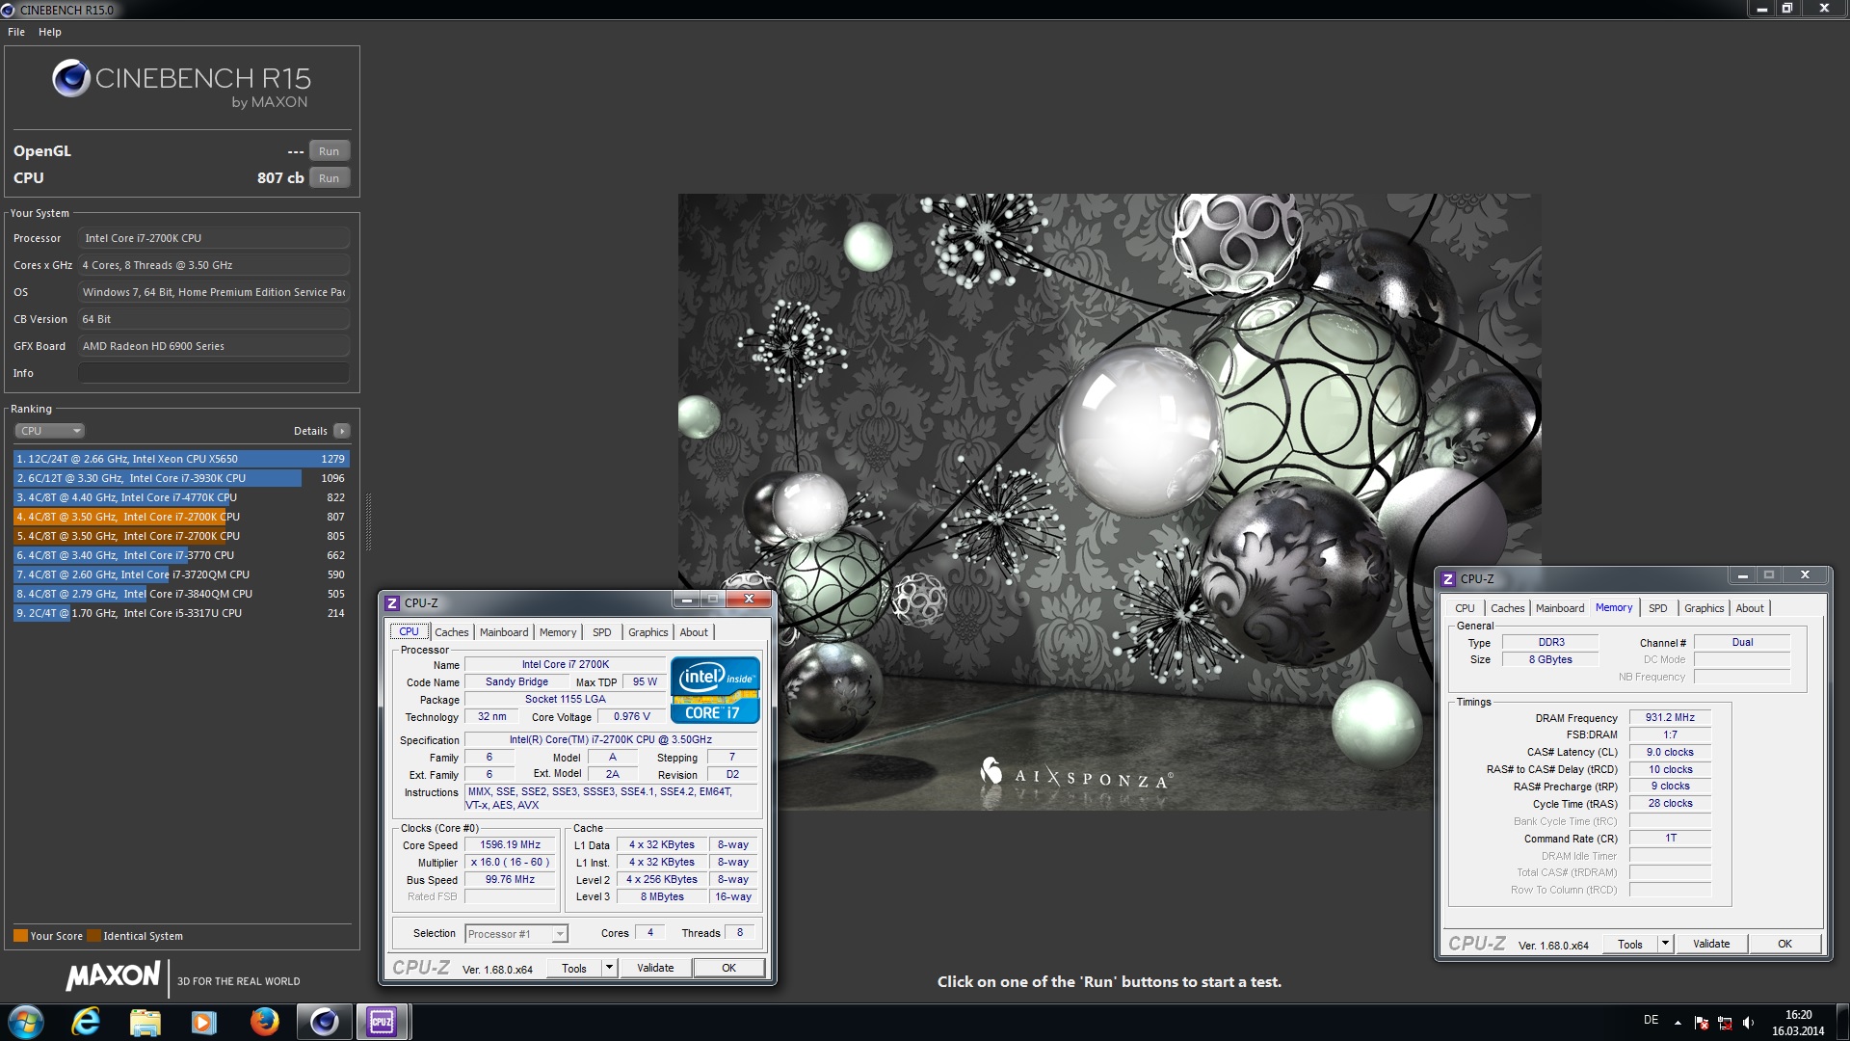Switch to Cinebench taskbar icon
This screenshot has width=1850, height=1041.
pyautogui.click(x=324, y=1022)
